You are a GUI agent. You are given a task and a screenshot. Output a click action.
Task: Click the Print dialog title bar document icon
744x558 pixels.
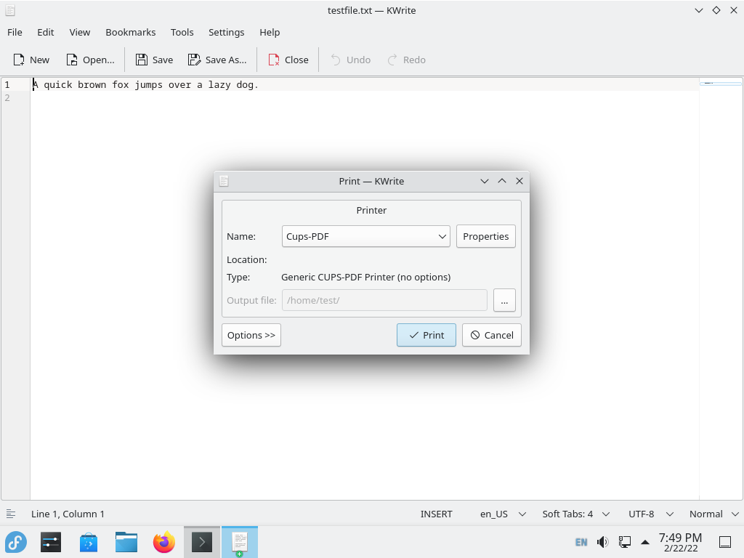[224, 181]
